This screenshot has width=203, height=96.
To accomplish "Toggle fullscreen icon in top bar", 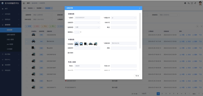I will [x=192, y=3].
